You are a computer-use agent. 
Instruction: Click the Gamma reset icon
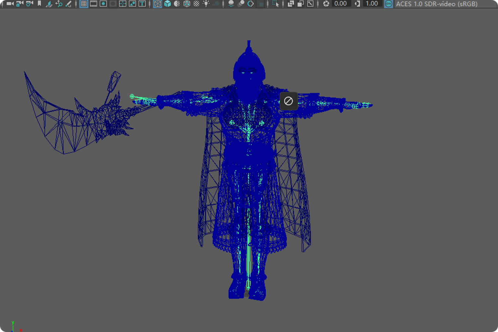357,4
